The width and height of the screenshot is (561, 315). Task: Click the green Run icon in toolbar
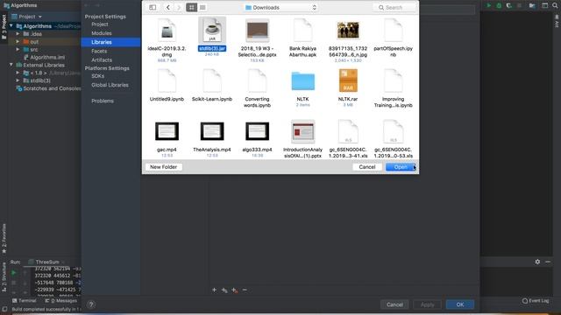click(x=489, y=5)
